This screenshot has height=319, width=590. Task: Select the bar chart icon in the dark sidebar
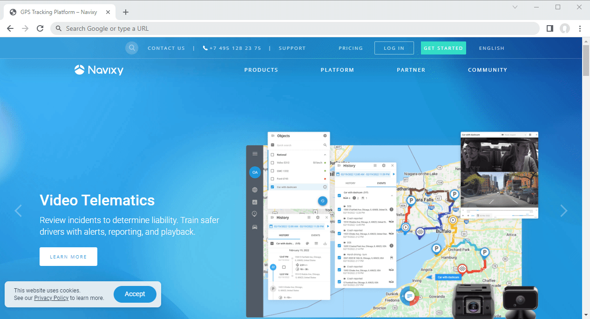255,202
